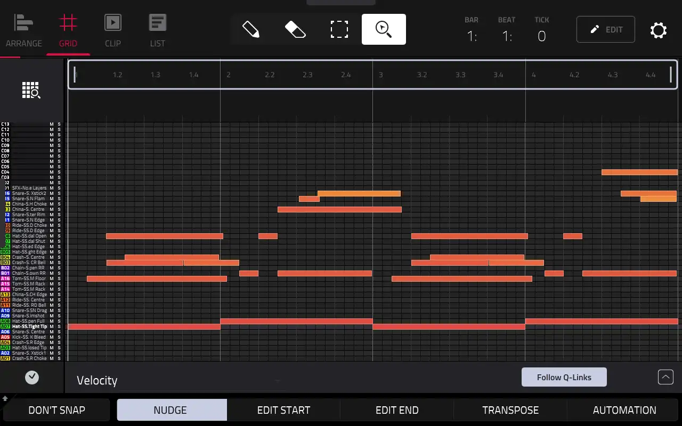The height and width of the screenshot is (426, 682).
Task: Solo pad B04 Crash-S. Centre
Action: tap(59, 257)
